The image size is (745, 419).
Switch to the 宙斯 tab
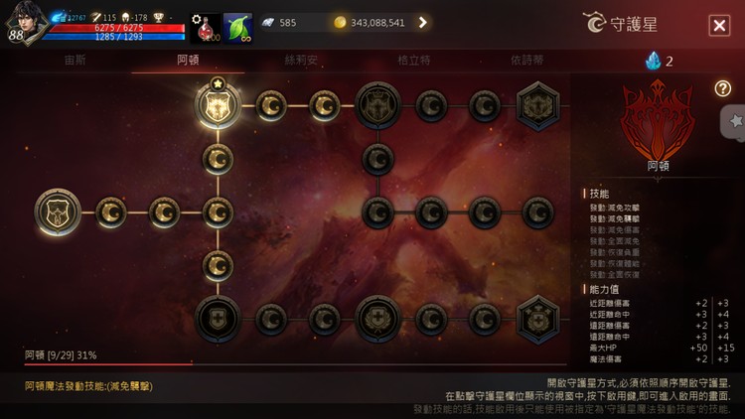[75, 61]
